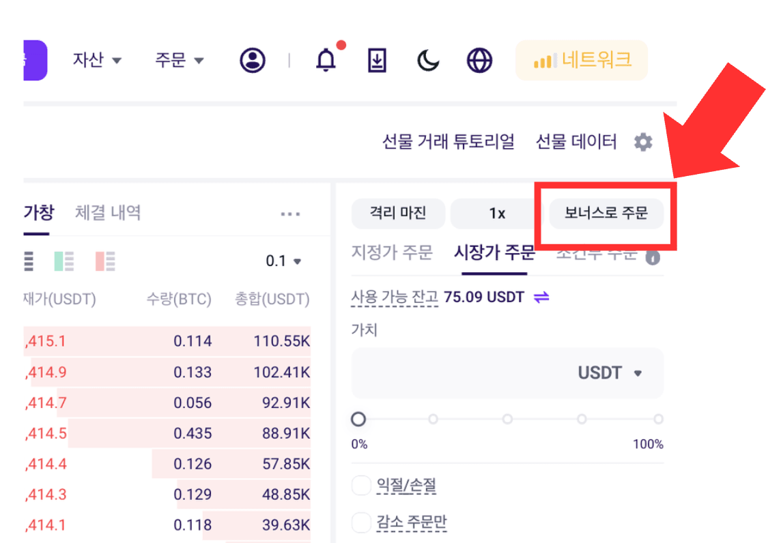Viewport: 781px width, 543px height.
Task: Select the ,414.1 price row
Action: tap(167, 525)
